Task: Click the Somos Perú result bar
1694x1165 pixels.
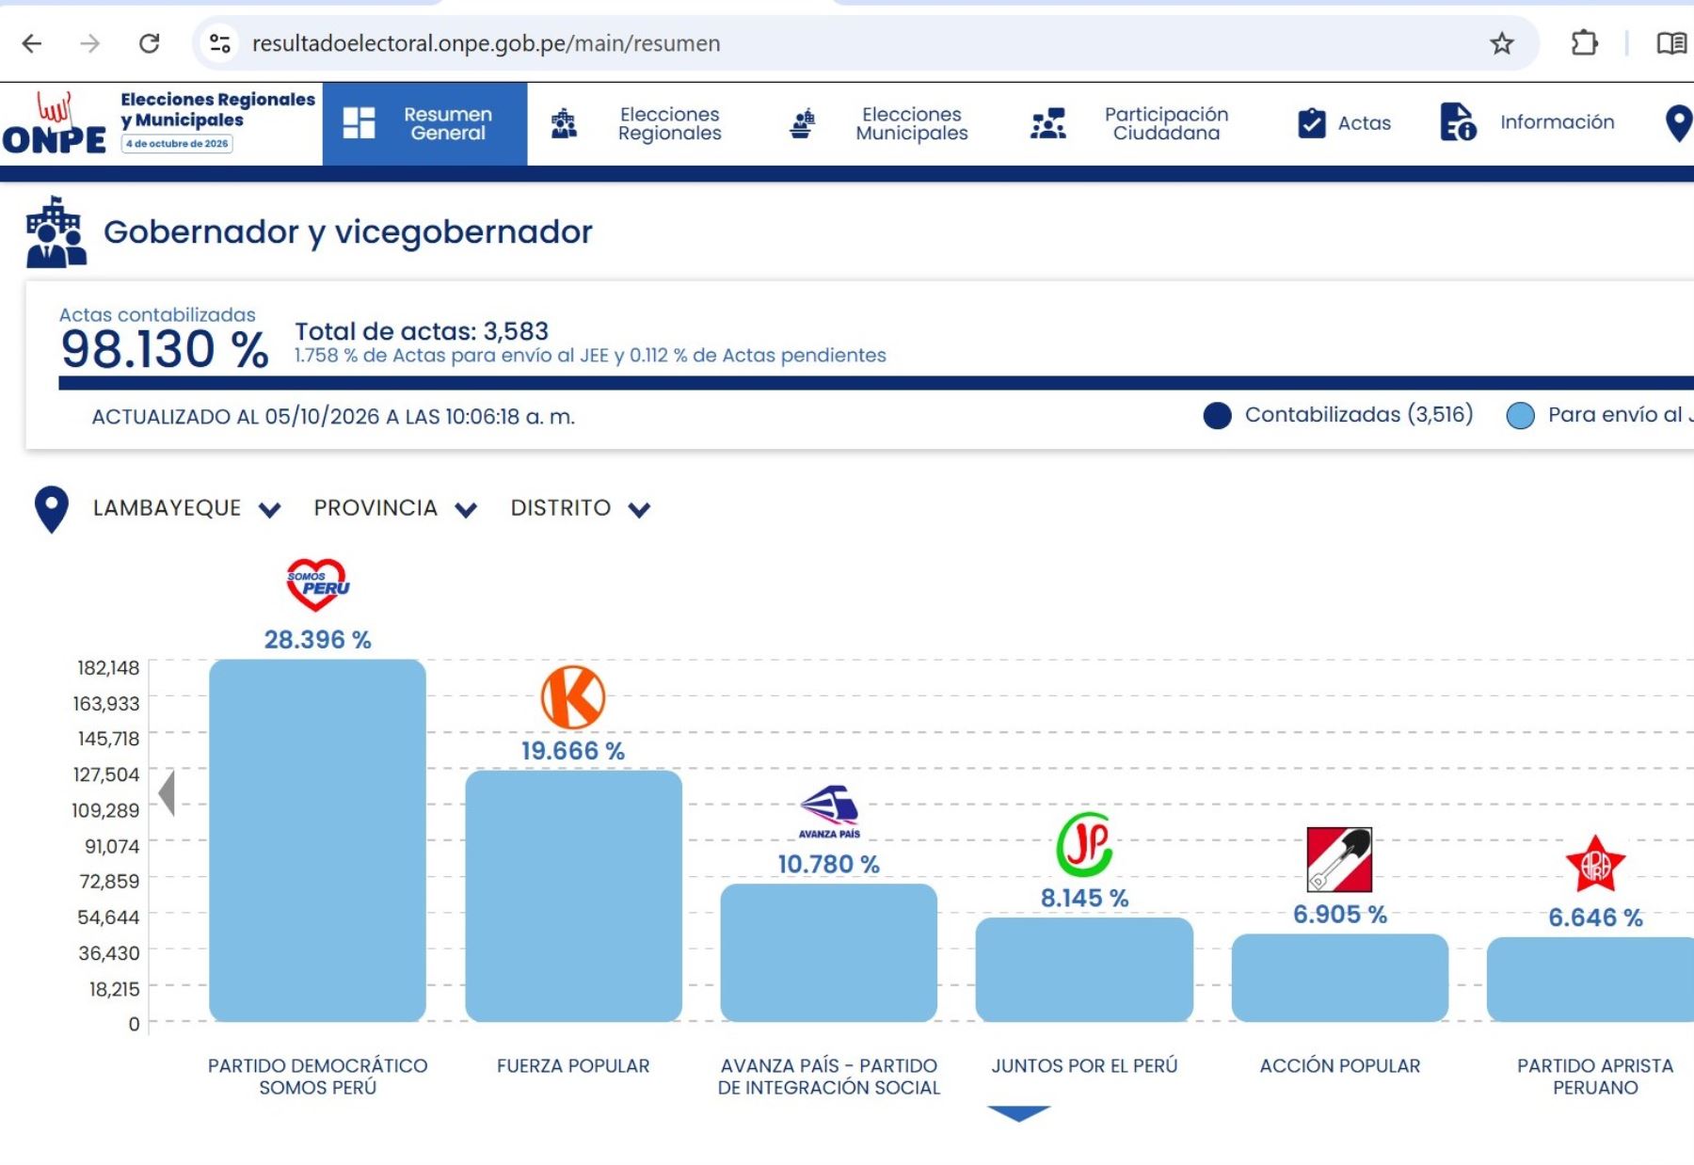Action: tap(317, 840)
